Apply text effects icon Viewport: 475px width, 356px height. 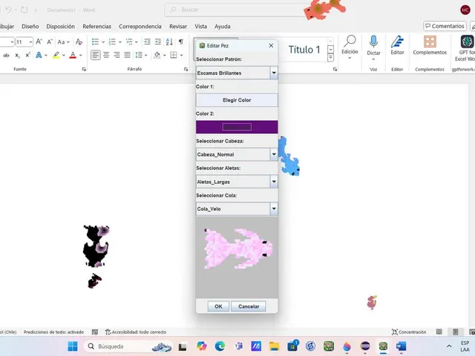[x=39, y=55]
